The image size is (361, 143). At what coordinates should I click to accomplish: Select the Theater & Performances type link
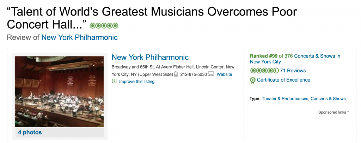coord(285,99)
